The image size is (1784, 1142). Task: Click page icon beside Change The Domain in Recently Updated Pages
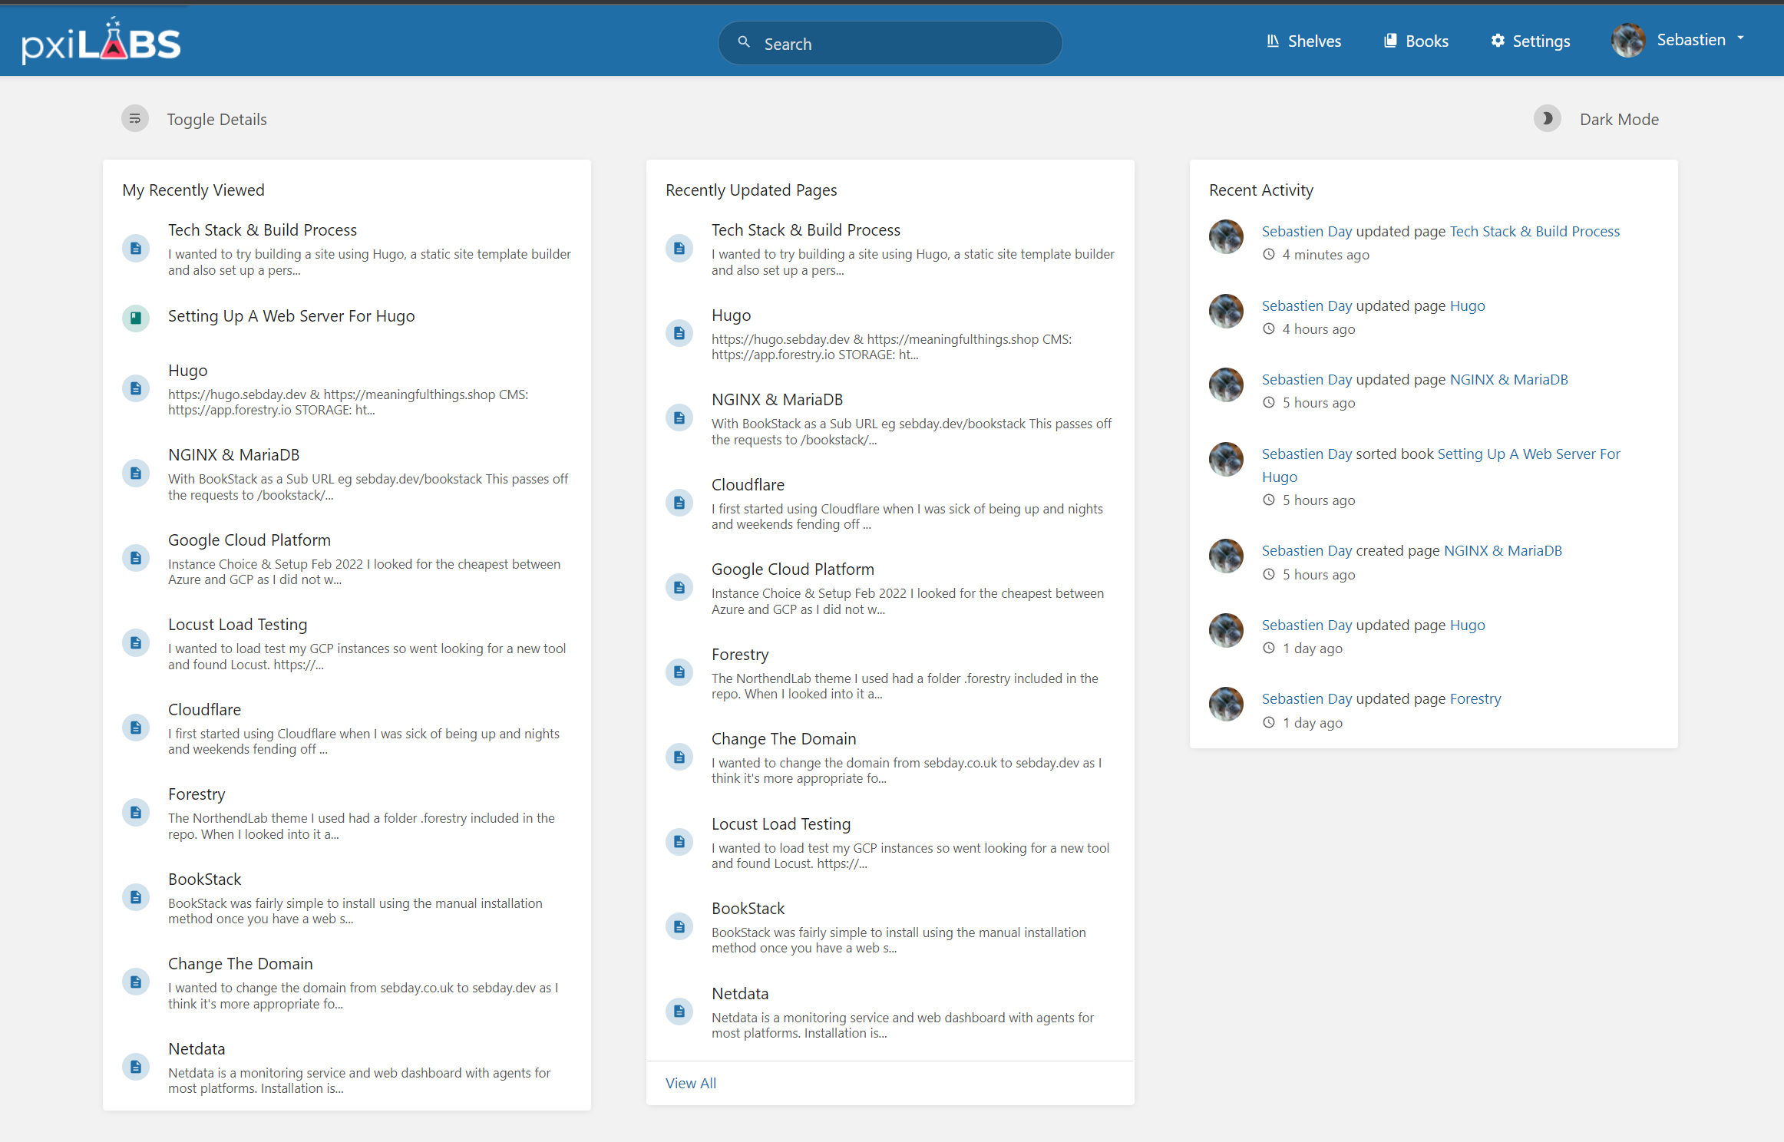[x=679, y=757]
